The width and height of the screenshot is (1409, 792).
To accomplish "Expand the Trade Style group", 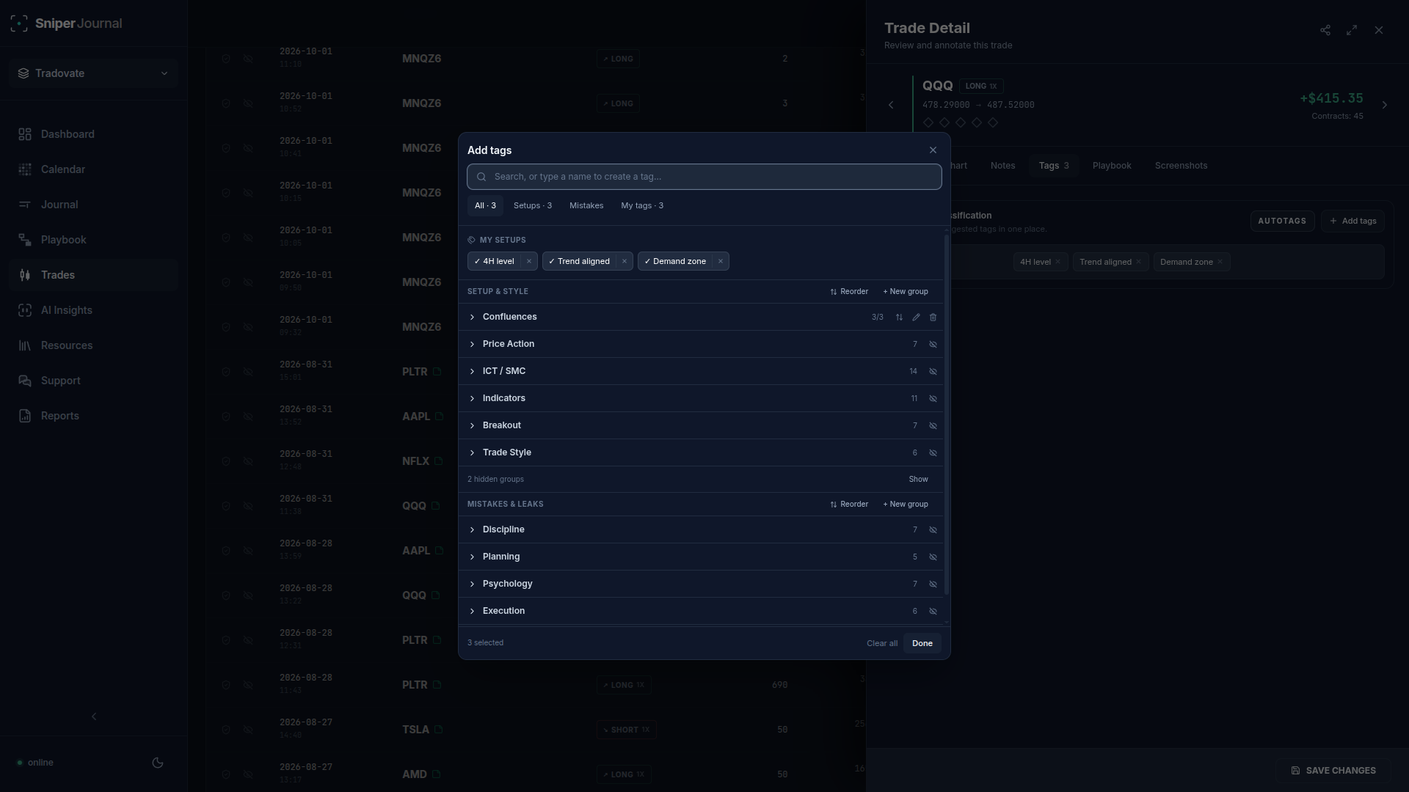I will pyautogui.click(x=473, y=452).
